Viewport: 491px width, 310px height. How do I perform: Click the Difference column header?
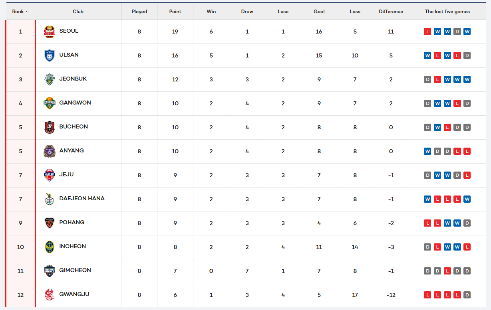391,12
